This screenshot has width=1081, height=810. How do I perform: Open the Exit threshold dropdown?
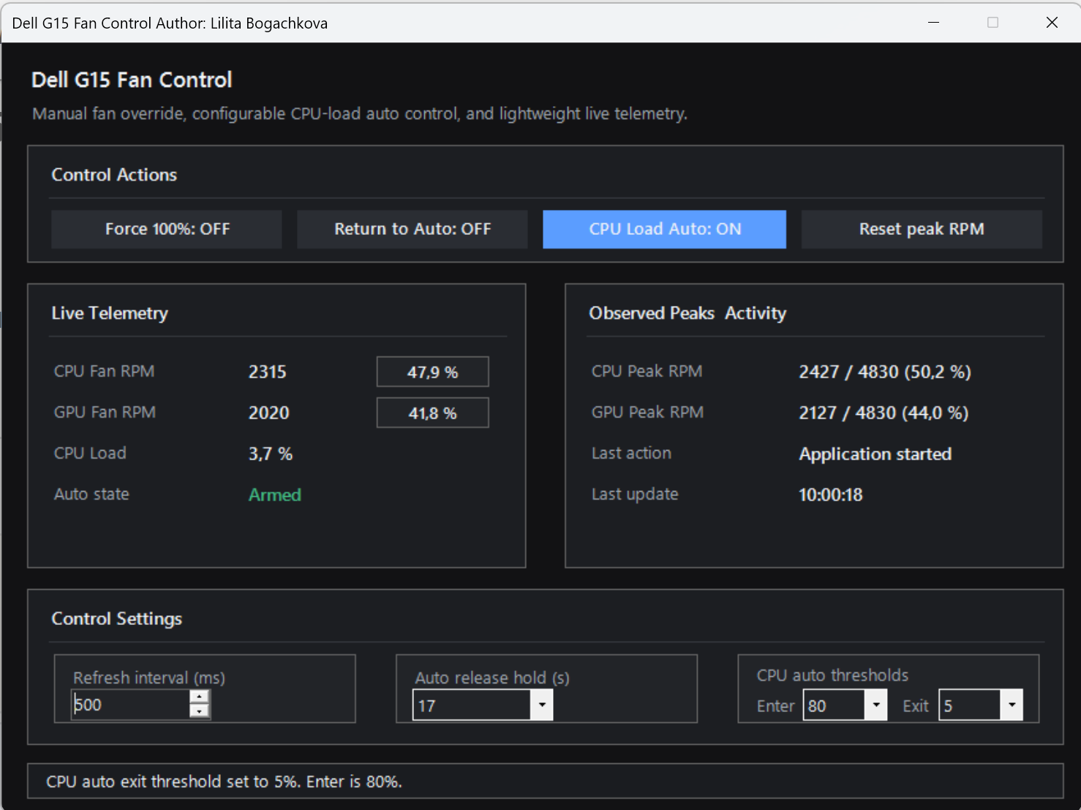(1012, 705)
